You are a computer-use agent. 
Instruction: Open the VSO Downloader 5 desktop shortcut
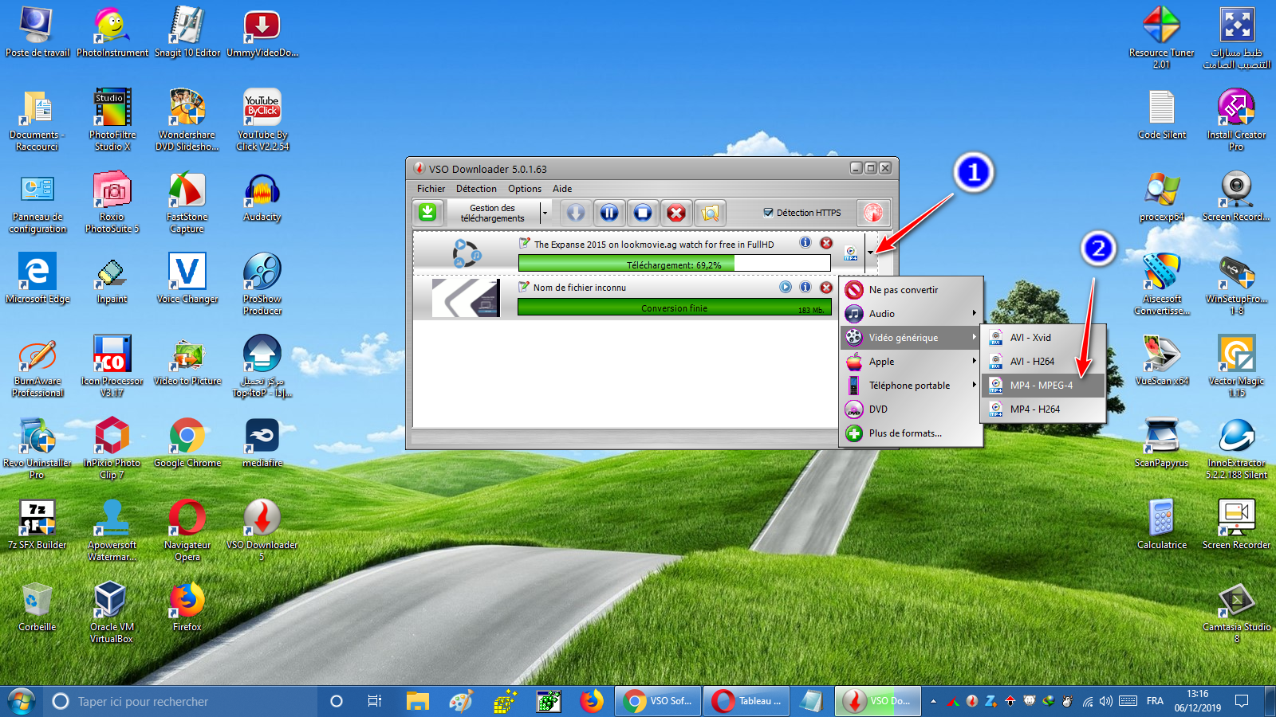click(262, 530)
